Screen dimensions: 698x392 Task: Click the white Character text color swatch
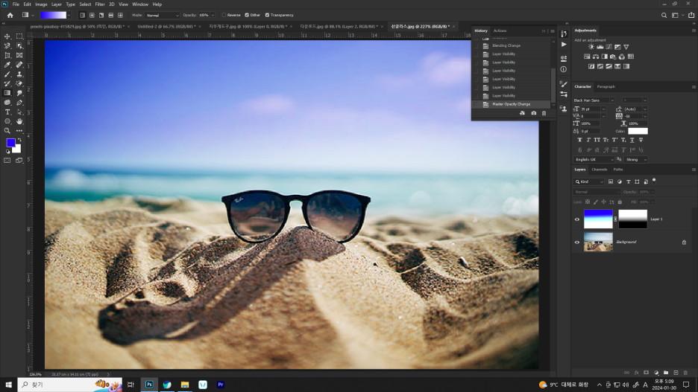[x=638, y=131]
